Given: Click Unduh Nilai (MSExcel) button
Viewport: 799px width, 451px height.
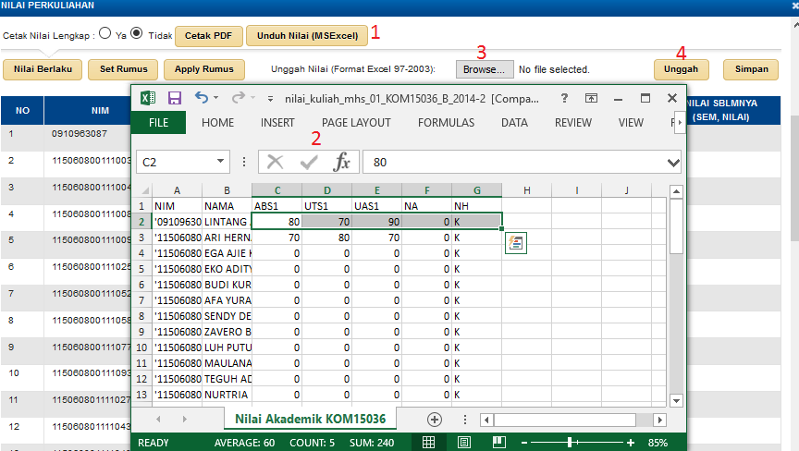Looking at the screenshot, I should [x=307, y=36].
